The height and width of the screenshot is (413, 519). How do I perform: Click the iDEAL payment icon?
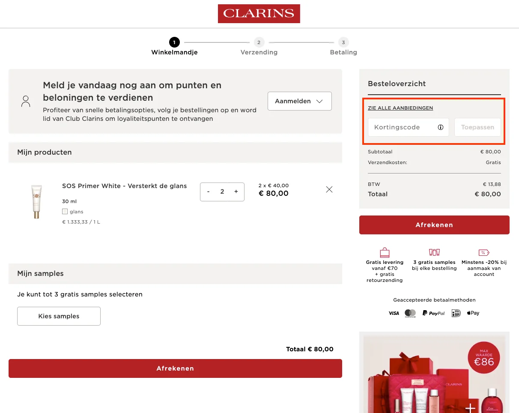coord(456,313)
